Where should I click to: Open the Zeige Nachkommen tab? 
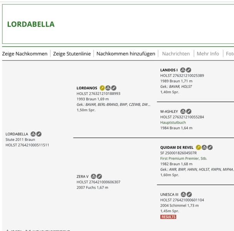tap(25, 54)
